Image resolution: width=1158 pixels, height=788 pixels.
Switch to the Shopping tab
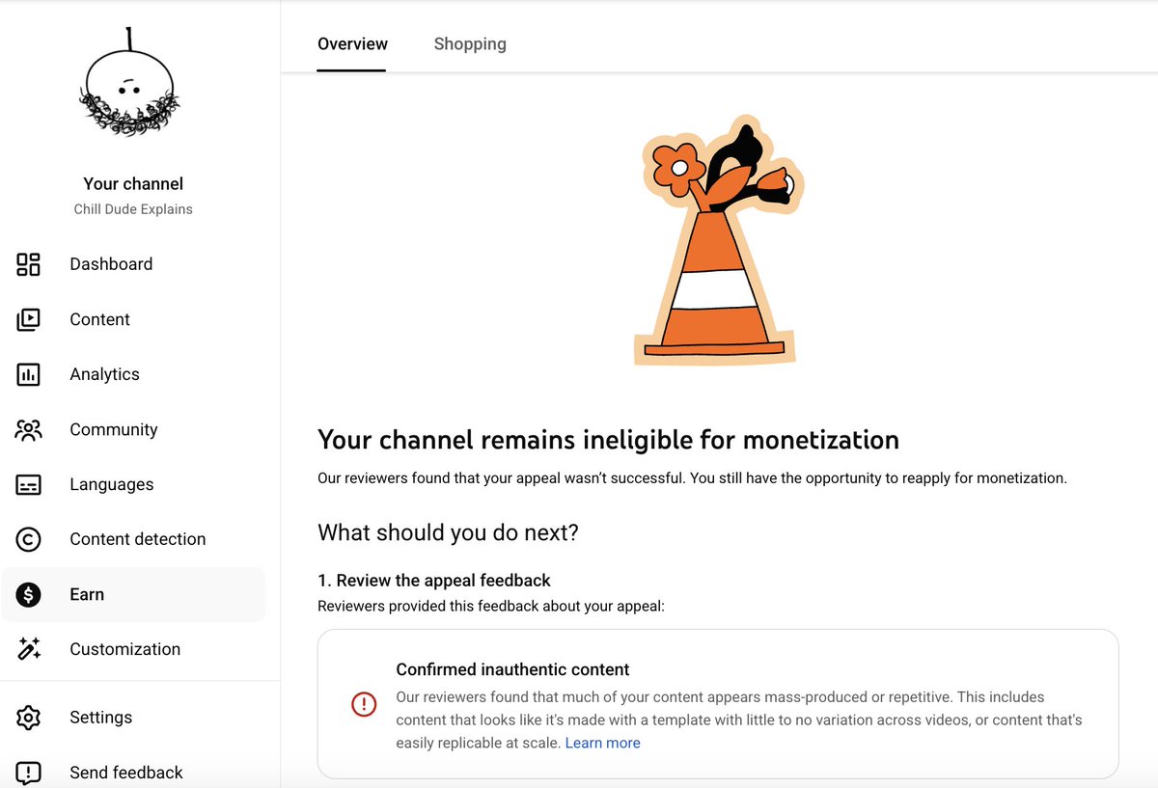470,43
